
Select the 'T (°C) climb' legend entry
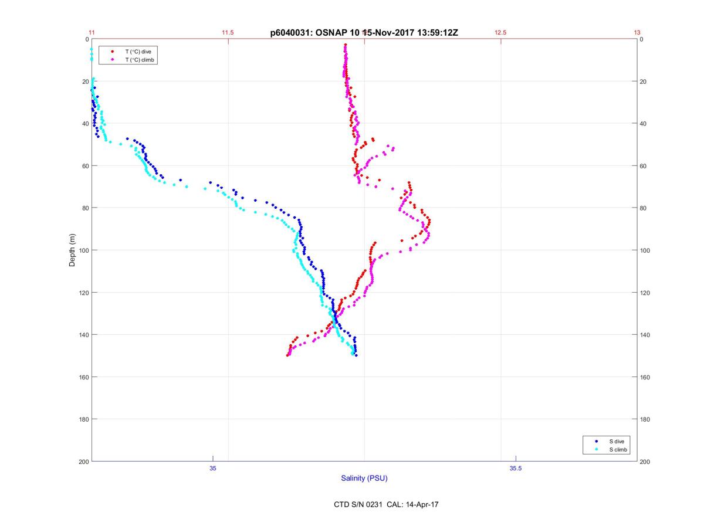pyautogui.click(x=140, y=60)
